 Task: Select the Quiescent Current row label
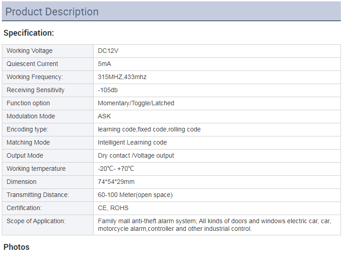pyautogui.click(x=32, y=64)
